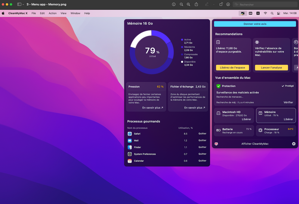Open the Batterie card
The image size is (299, 204).
click(x=234, y=131)
